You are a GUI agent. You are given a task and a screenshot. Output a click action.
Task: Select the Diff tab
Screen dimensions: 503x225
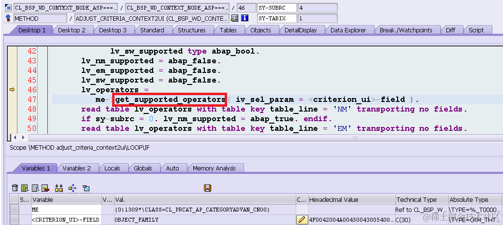click(450, 30)
